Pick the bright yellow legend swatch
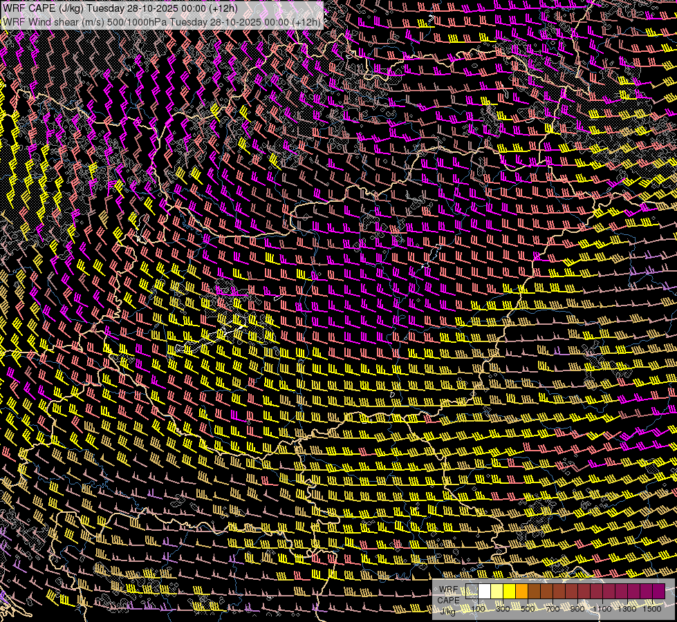 (510, 592)
